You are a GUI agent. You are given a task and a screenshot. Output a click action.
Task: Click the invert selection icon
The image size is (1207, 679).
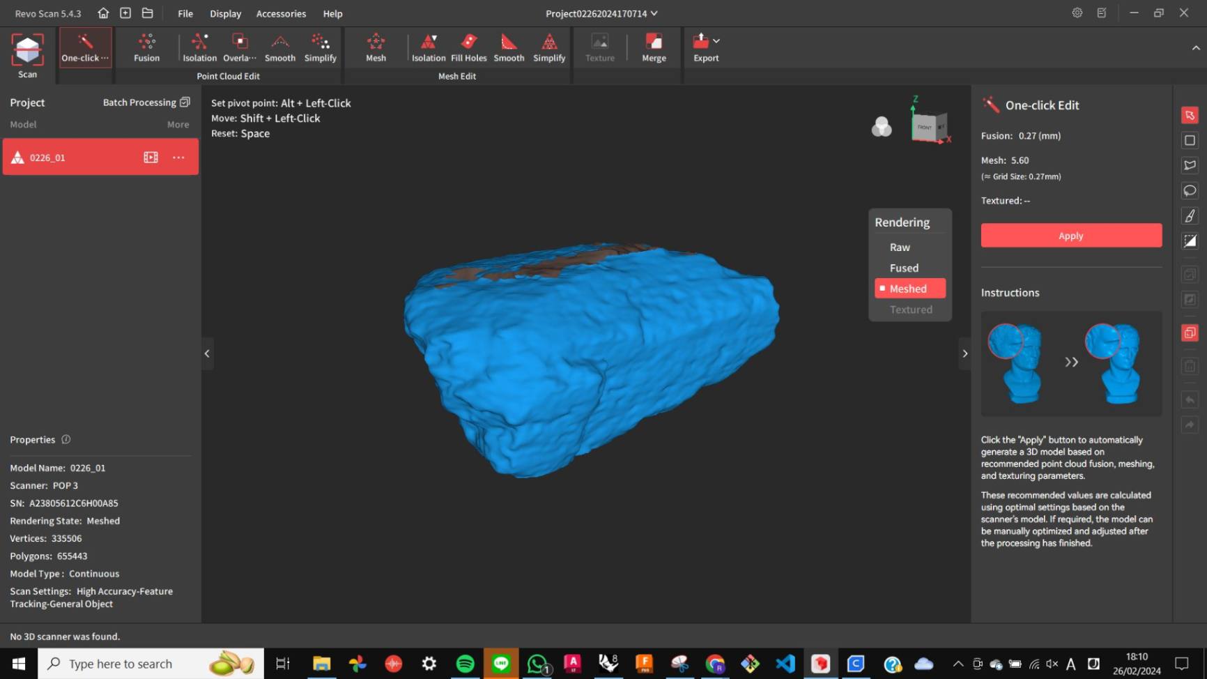tap(1190, 241)
